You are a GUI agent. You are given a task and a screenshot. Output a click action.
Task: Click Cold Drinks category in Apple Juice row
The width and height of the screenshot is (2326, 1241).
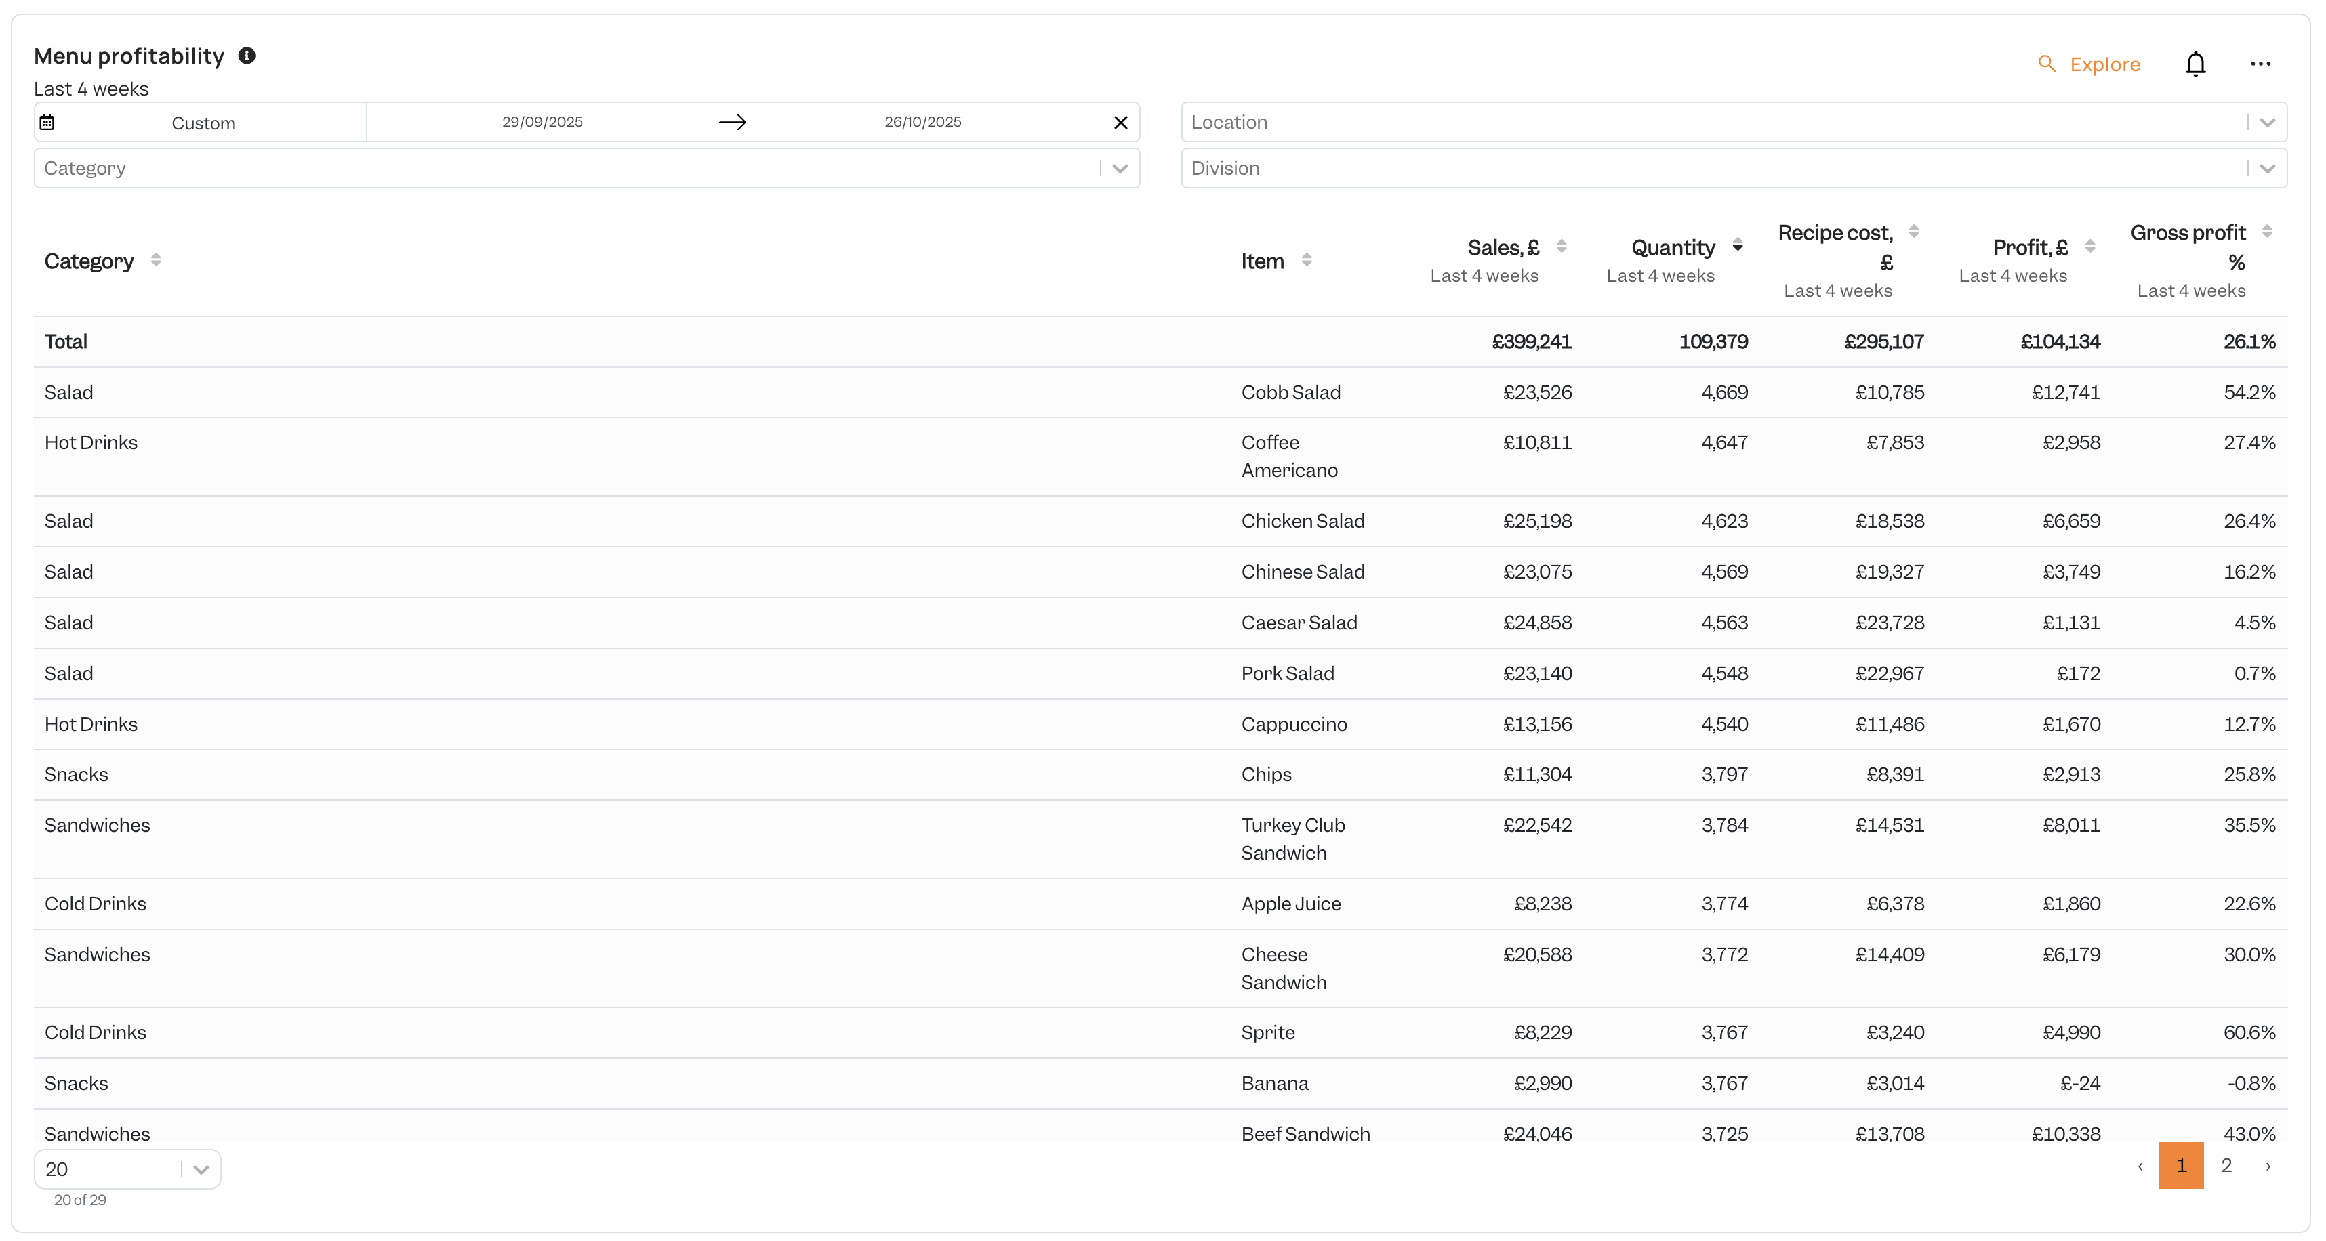95,904
